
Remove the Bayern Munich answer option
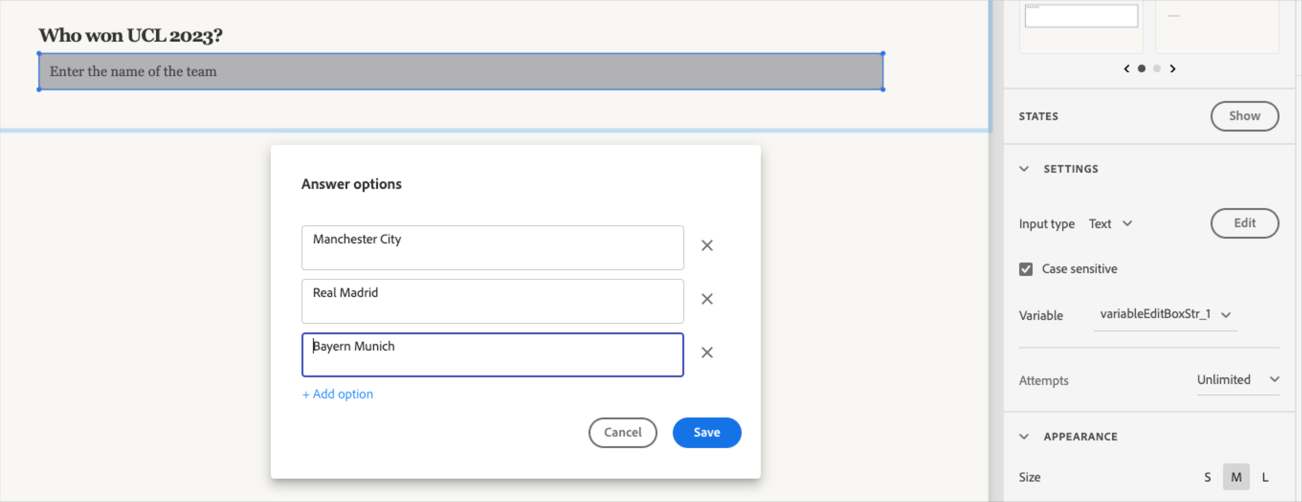[707, 352]
